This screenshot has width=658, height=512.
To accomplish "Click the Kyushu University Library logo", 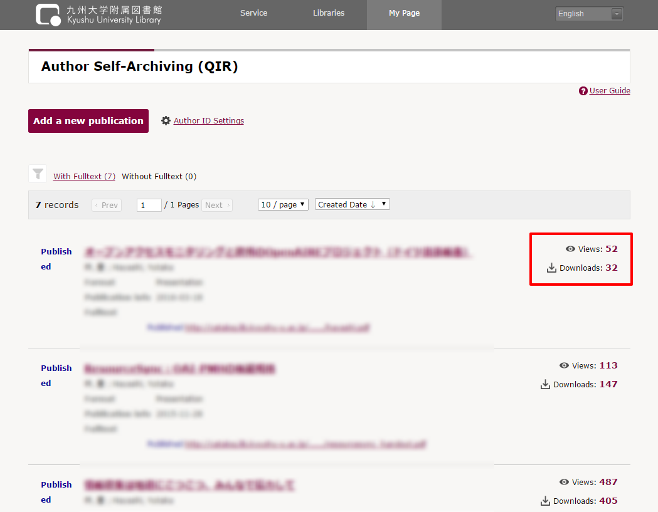I will coord(98,14).
